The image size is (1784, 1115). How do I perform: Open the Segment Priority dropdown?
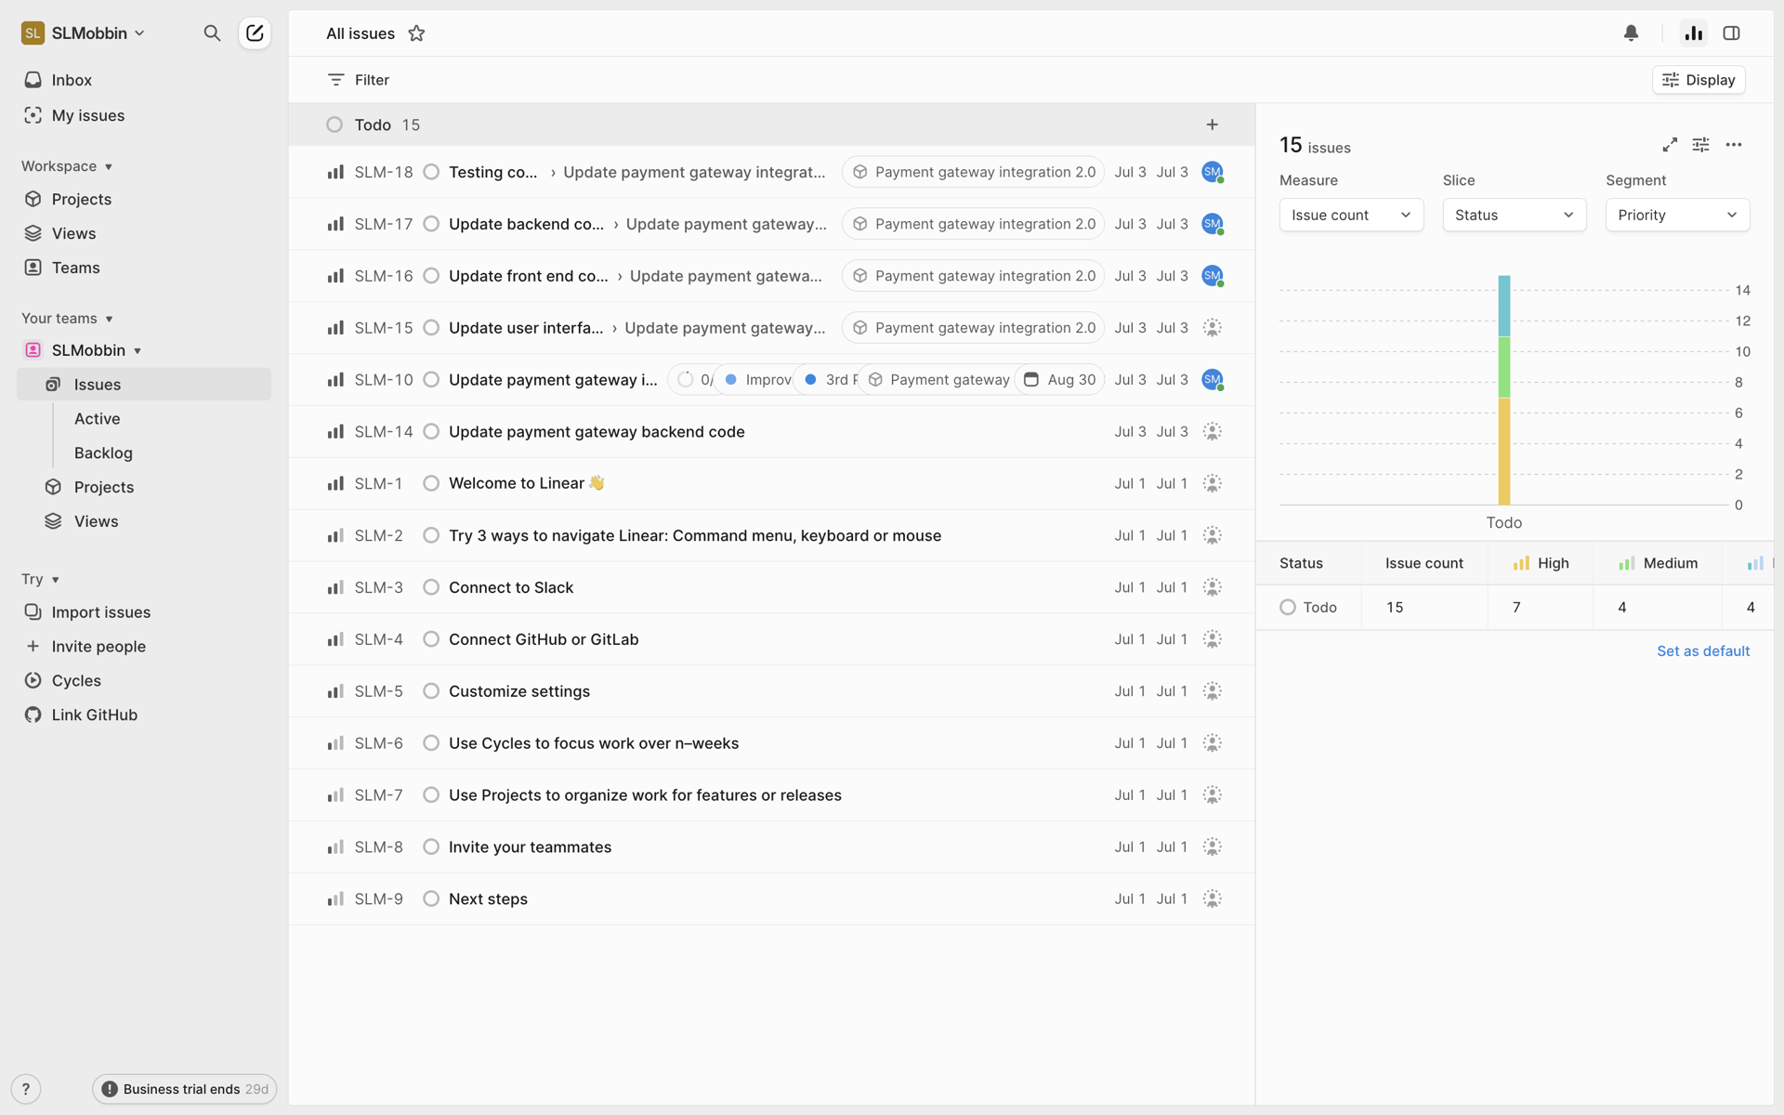(x=1677, y=215)
